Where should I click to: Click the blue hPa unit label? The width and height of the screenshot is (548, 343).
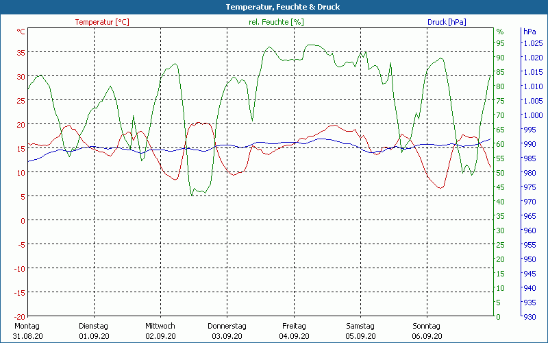coord(530,32)
